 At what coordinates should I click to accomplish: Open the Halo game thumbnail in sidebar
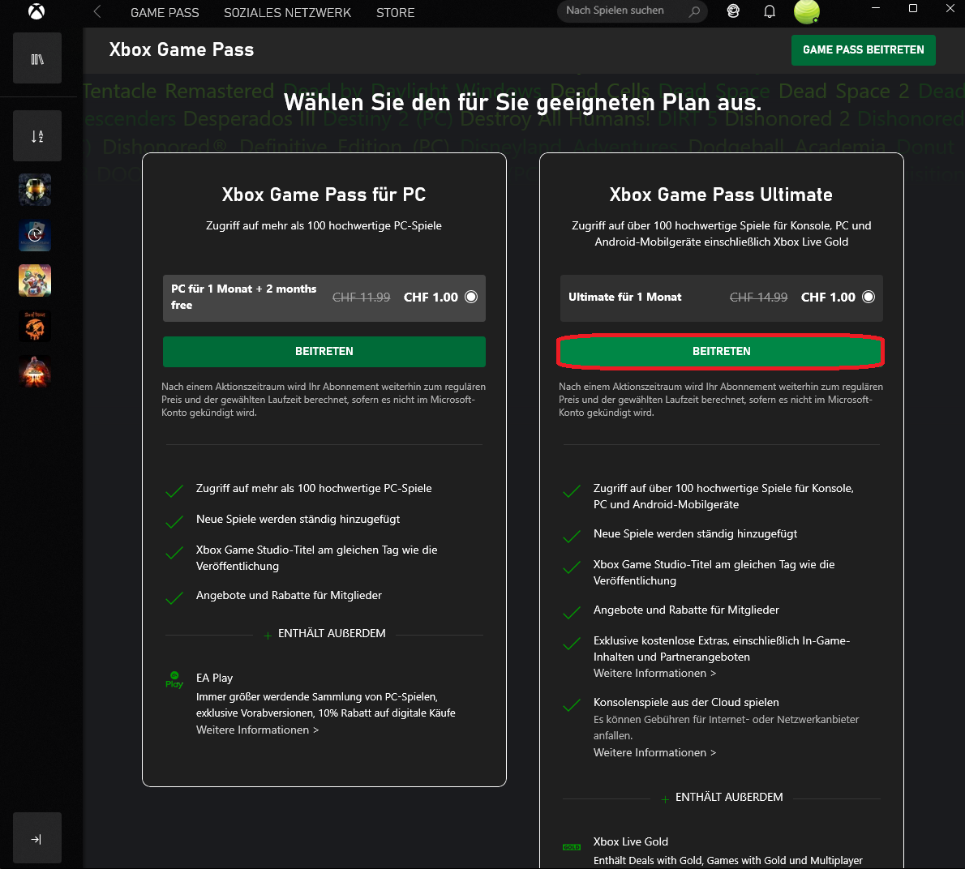tap(35, 190)
